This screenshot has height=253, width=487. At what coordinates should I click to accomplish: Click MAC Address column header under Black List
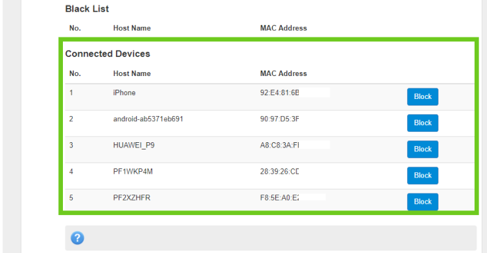tap(284, 28)
